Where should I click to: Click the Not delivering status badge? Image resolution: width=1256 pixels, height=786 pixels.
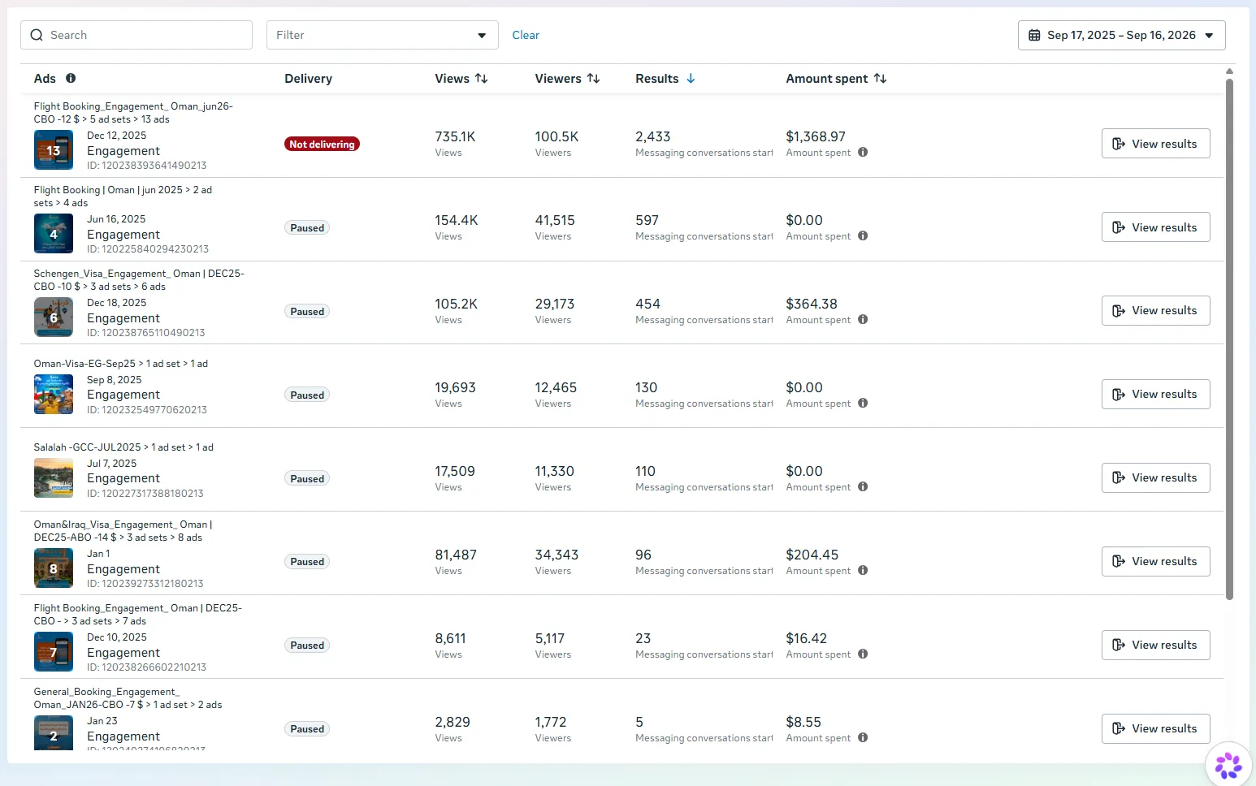(322, 144)
